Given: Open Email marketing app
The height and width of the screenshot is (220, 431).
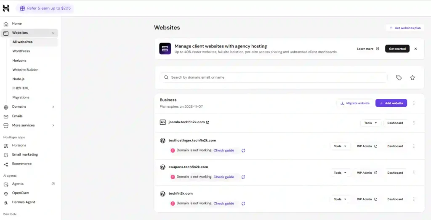Looking at the screenshot, I should [x=25, y=154].
